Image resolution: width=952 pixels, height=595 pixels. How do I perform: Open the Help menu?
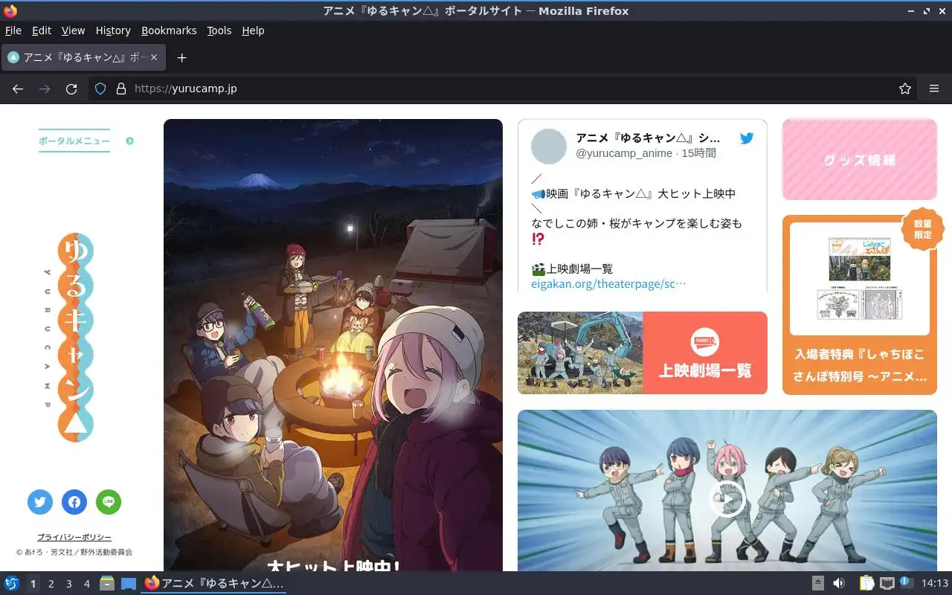tap(253, 30)
